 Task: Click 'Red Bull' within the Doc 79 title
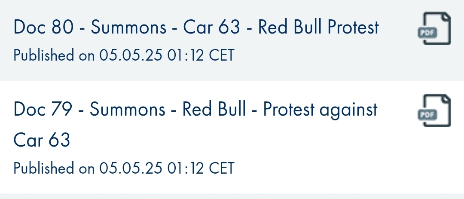(214, 109)
